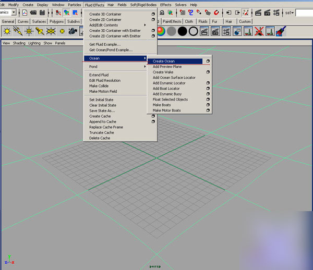
Task: Click the black sphere material shelf icon
Action: coord(182,31)
